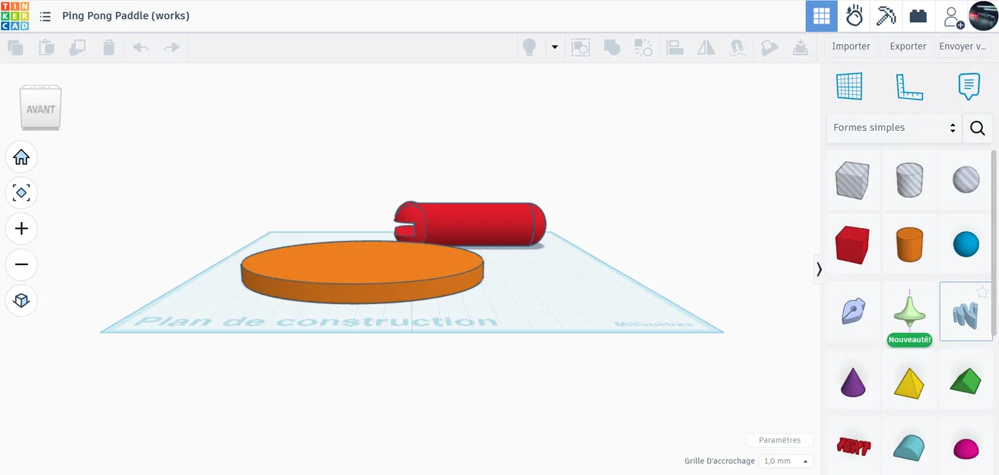Select the purple cone shape
The height and width of the screenshot is (475, 999).
tap(852, 381)
